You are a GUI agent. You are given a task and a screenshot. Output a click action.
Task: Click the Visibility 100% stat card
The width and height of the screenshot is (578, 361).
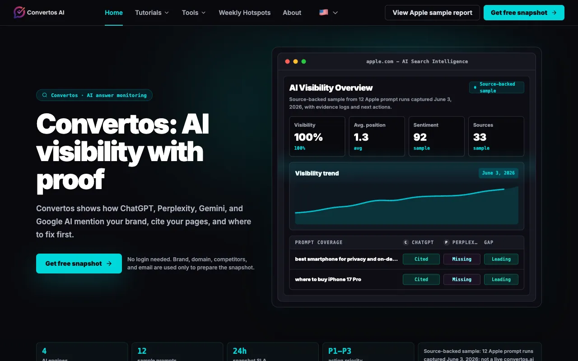click(x=317, y=137)
